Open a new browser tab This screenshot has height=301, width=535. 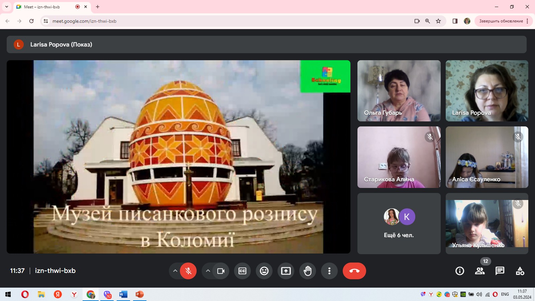tap(98, 7)
